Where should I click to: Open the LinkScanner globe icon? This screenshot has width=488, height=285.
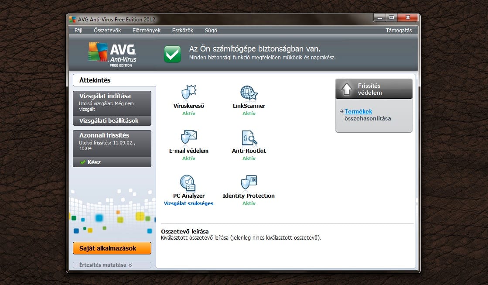(249, 93)
